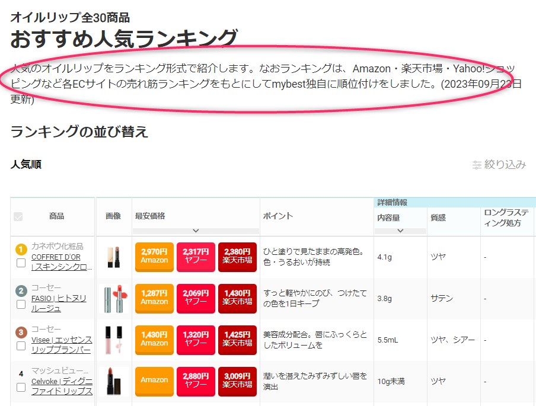Image resolution: width=536 pixels, height=406 pixels.
Task: Click the bronze rank 3 badge
Action: pos(21,332)
